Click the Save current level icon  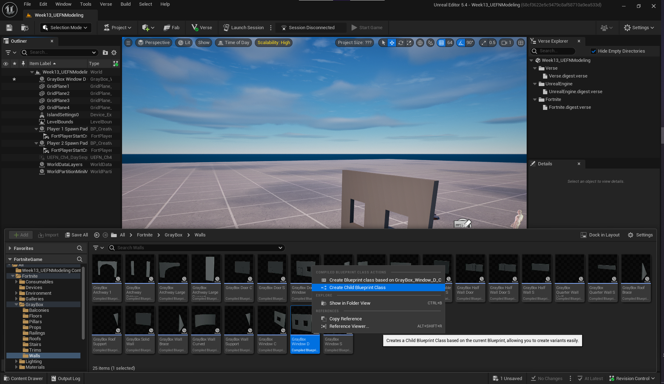[9, 28]
